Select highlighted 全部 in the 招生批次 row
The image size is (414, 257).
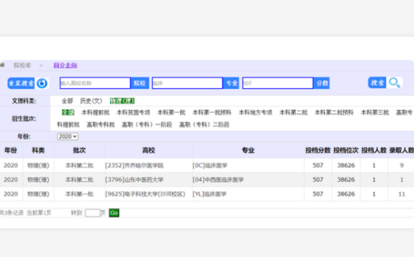[68, 112]
